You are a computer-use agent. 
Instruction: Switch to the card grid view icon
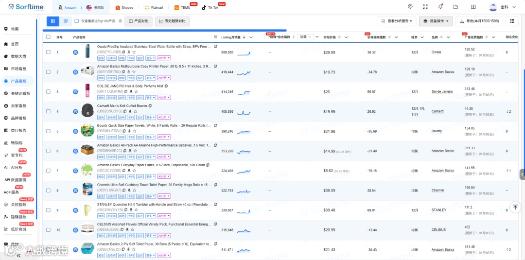[66, 21]
